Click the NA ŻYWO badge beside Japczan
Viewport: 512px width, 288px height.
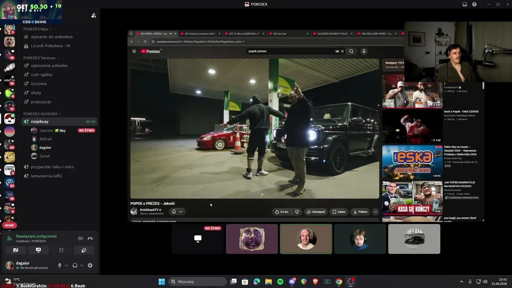point(87,130)
